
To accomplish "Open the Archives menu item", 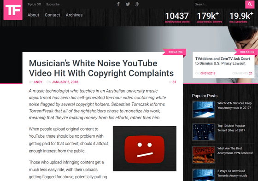I will point(74,15).
